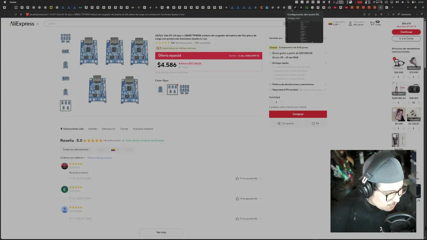Click Mostrar idioma original link

99,158
